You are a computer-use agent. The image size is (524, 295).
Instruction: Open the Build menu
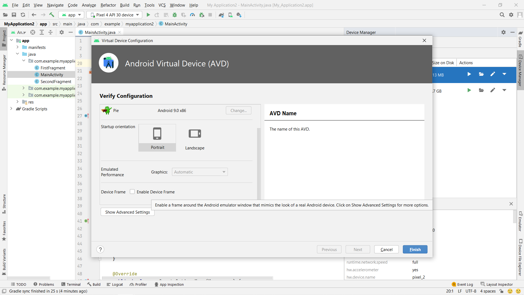(124, 5)
